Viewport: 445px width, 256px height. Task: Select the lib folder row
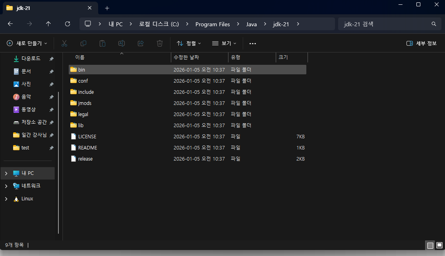[187, 126]
